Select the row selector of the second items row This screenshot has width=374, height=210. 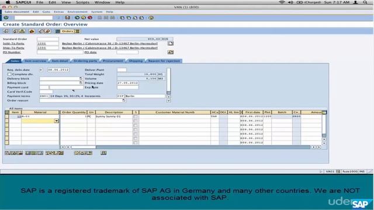[x=7, y=121]
